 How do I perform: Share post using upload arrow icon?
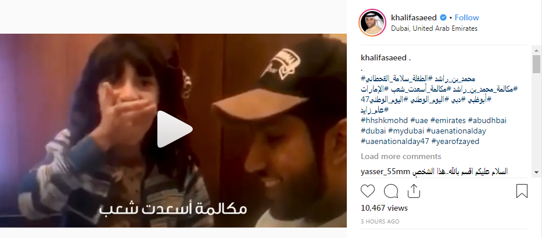click(414, 190)
